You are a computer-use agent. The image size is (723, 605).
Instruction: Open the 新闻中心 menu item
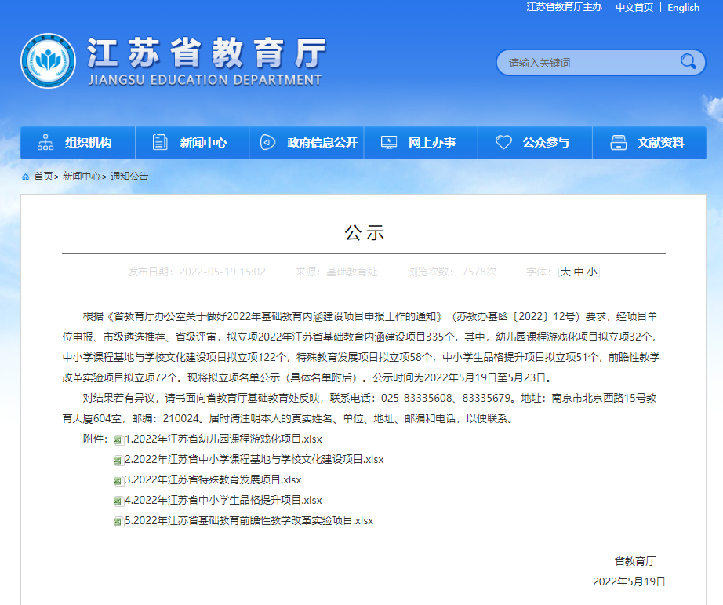[x=203, y=143]
